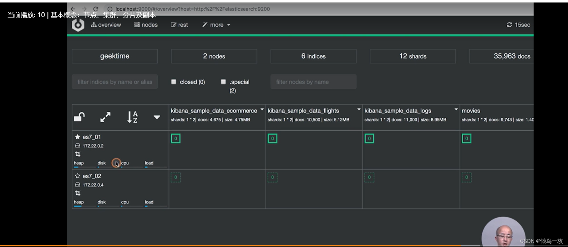Click the load label of es7_02

tap(149, 202)
